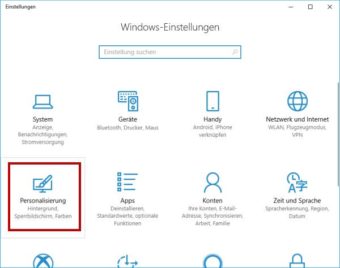
Task: Click 'Hintergrund, Sperrbildschirm, Farben' description
Action: (43, 213)
